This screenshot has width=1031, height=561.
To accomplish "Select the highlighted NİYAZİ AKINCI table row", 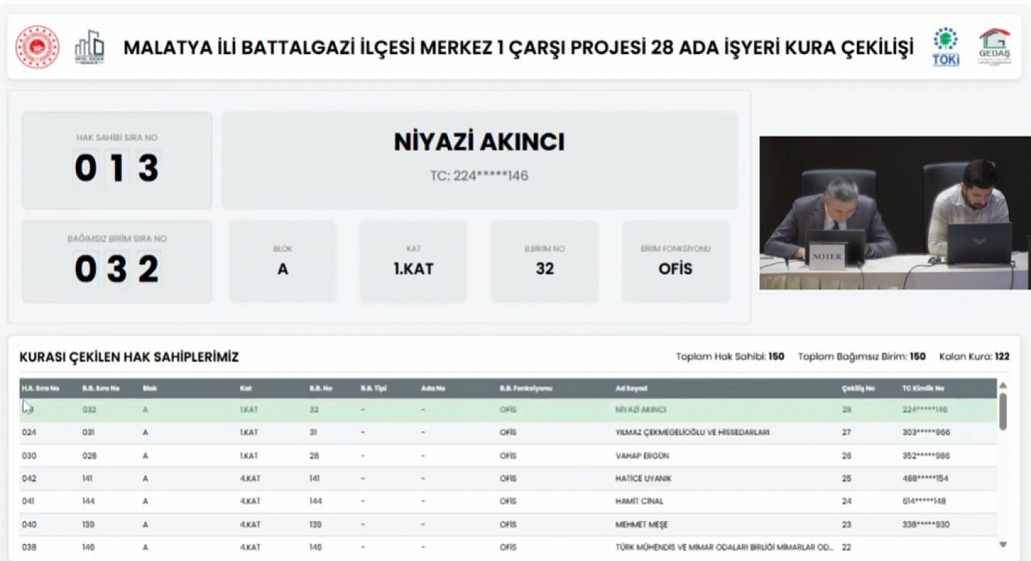I will [x=508, y=410].
